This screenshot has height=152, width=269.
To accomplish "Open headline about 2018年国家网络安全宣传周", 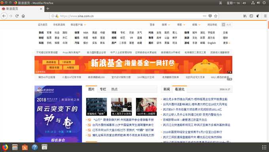I will point(192,132).
